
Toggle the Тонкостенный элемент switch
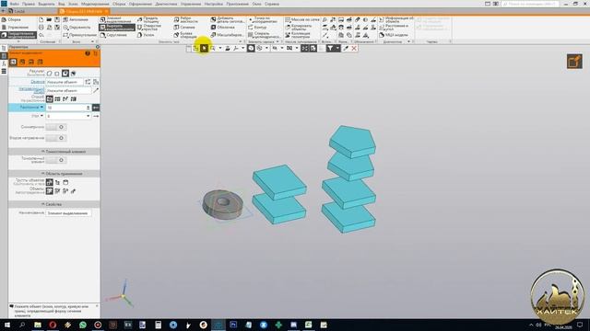56,160
